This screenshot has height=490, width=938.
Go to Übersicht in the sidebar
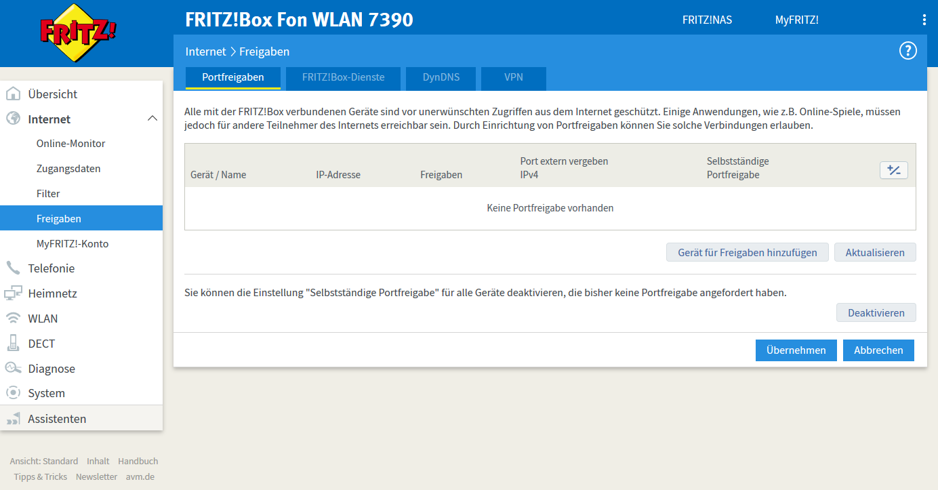pyautogui.click(x=81, y=94)
